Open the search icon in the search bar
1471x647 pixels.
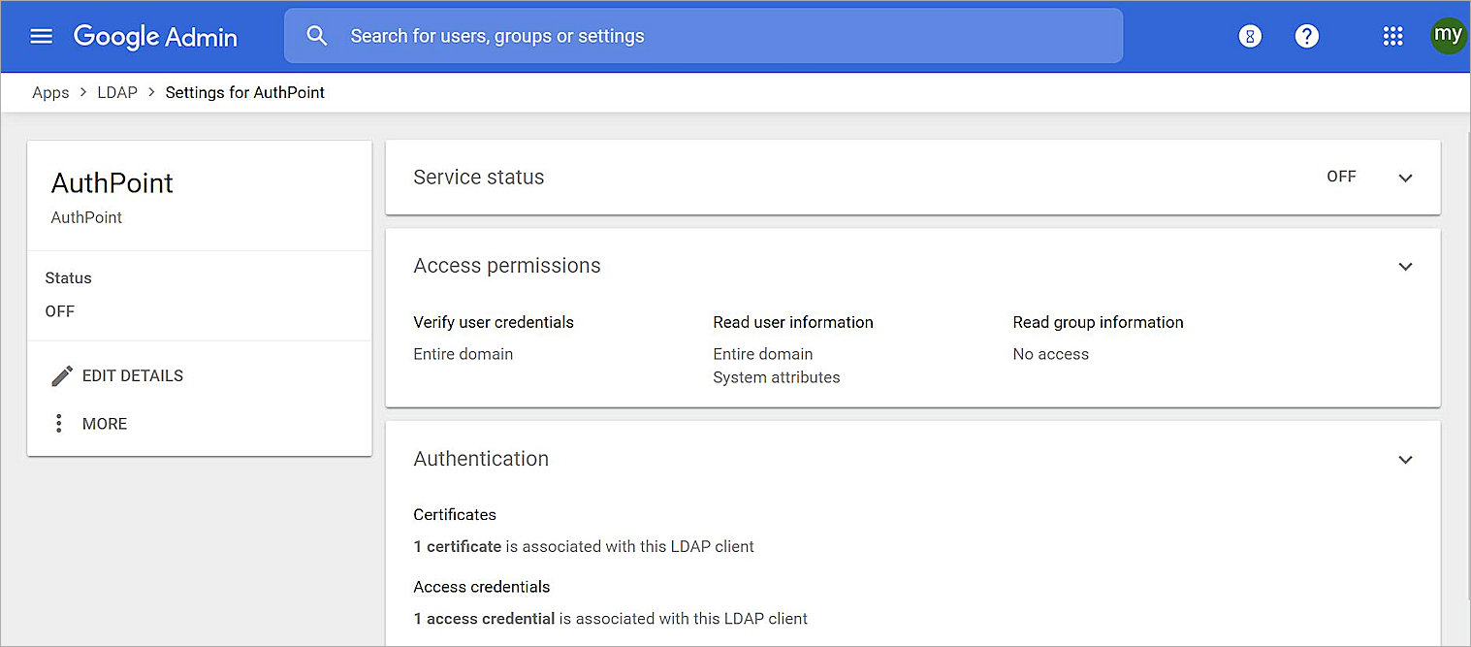[316, 35]
